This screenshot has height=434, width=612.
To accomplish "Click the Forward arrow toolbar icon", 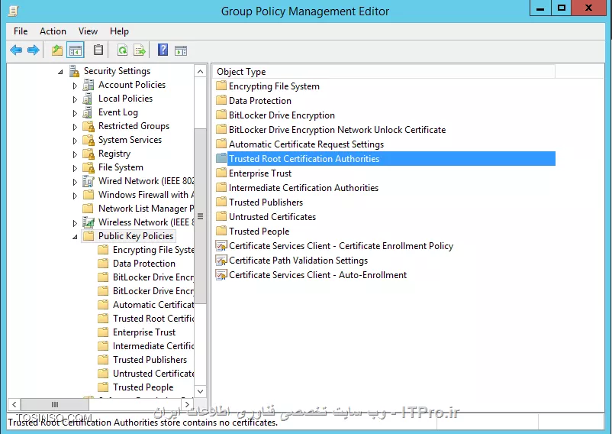I will 34,50.
